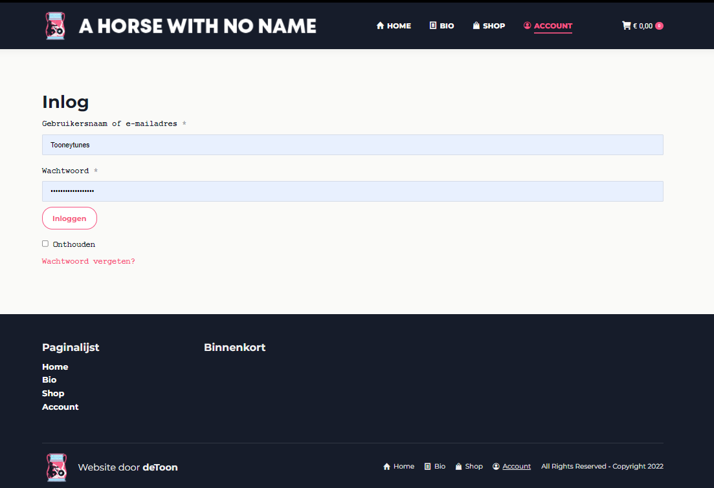Screen dimensions: 714x488
Task: Click the Inlog page heading
Action: pos(65,102)
